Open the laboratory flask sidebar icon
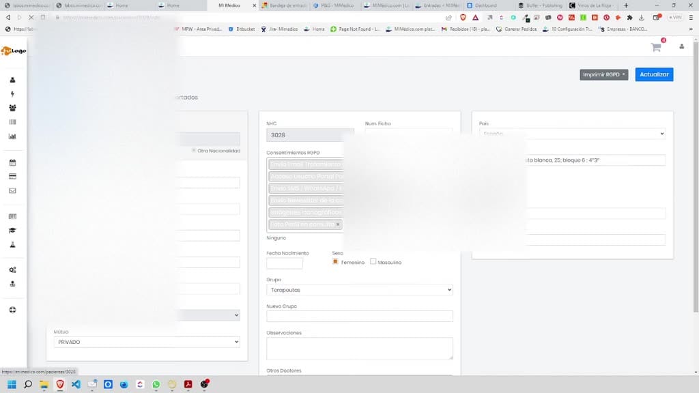Viewport: 699px width, 393px height. point(12,245)
